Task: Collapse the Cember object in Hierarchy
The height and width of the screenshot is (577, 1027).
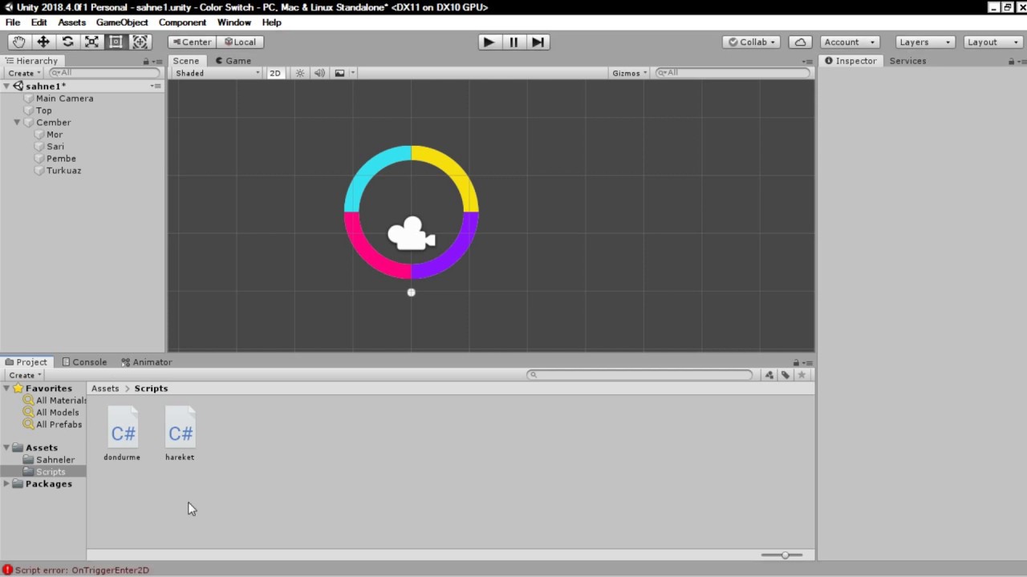Action: [17, 123]
